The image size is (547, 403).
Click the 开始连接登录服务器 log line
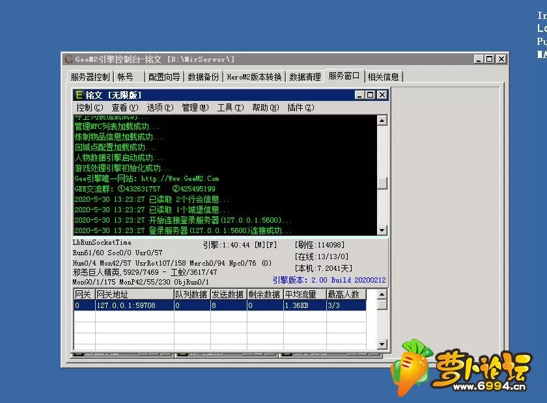click(x=183, y=220)
